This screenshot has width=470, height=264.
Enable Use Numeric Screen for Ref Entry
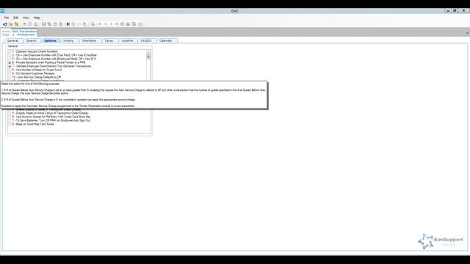coord(10,117)
